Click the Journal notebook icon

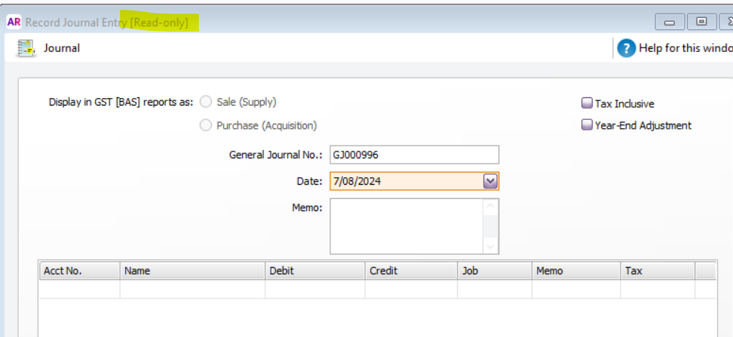(26, 48)
